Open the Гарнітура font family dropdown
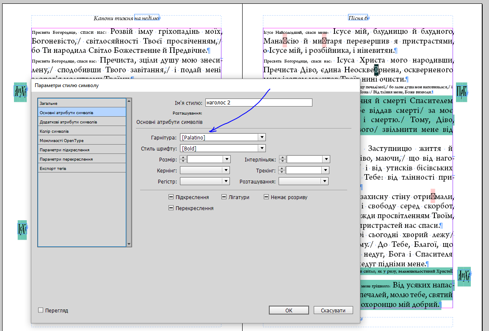This screenshot has width=489, height=331. [262, 137]
